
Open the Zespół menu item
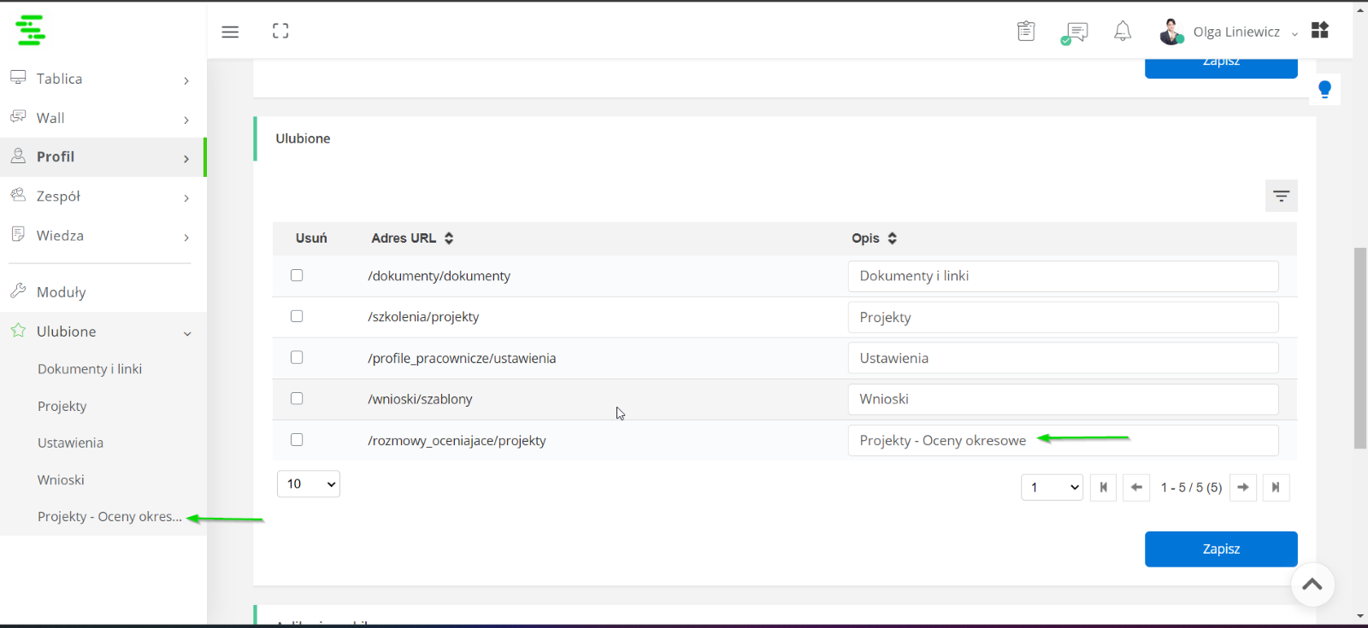pos(103,197)
